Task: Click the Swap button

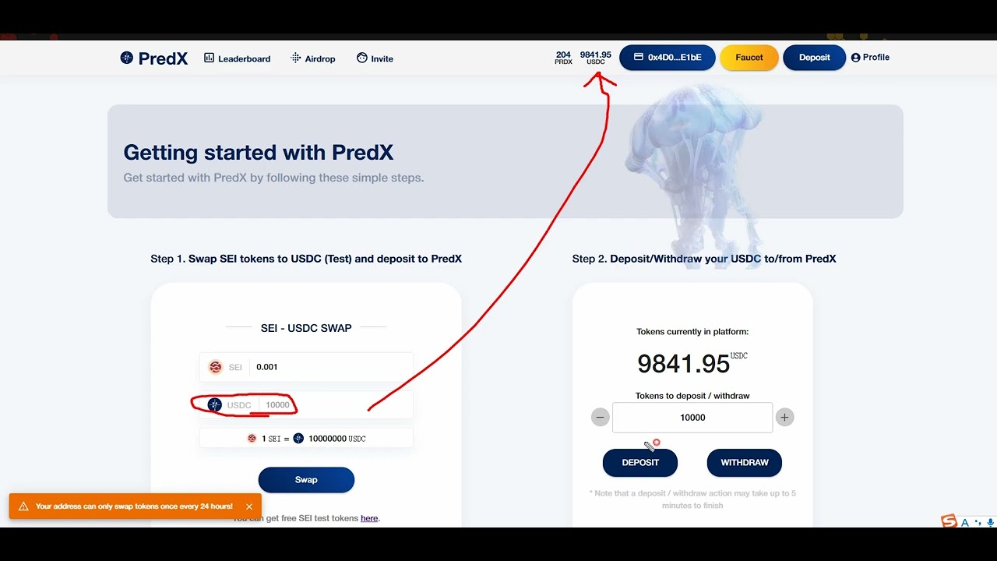Action: [x=306, y=480]
